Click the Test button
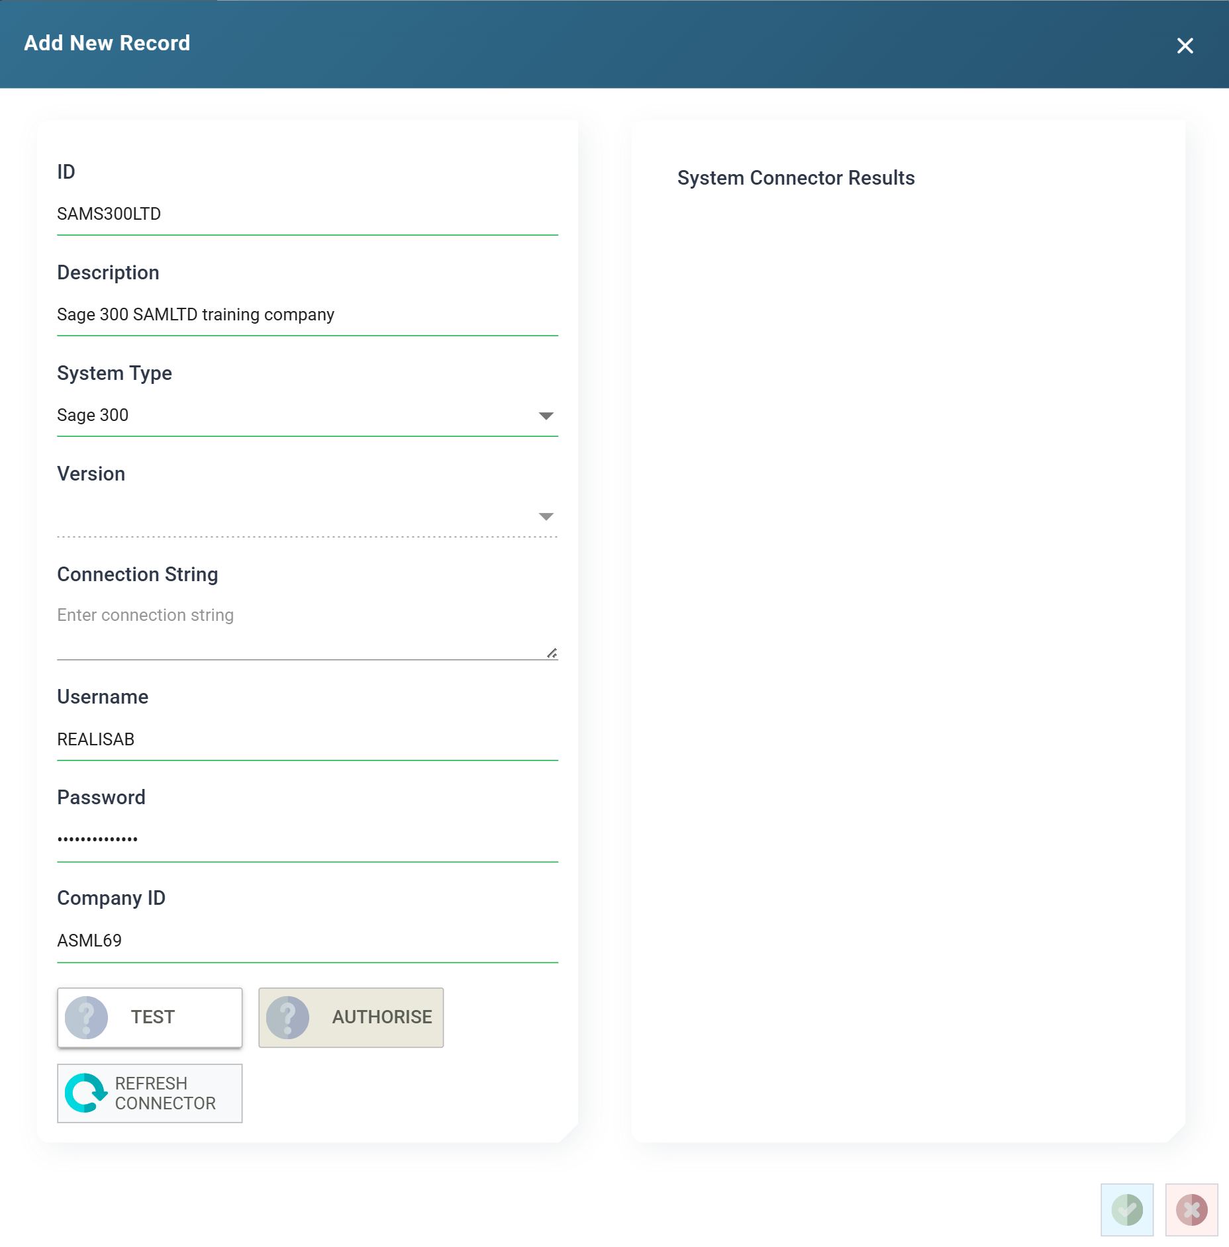The image size is (1229, 1247). 150,1017
